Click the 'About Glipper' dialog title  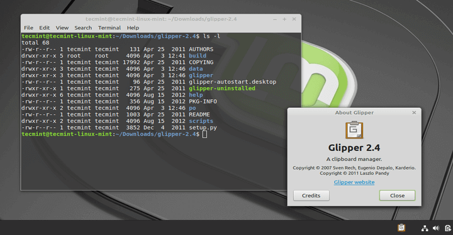coord(354,112)
